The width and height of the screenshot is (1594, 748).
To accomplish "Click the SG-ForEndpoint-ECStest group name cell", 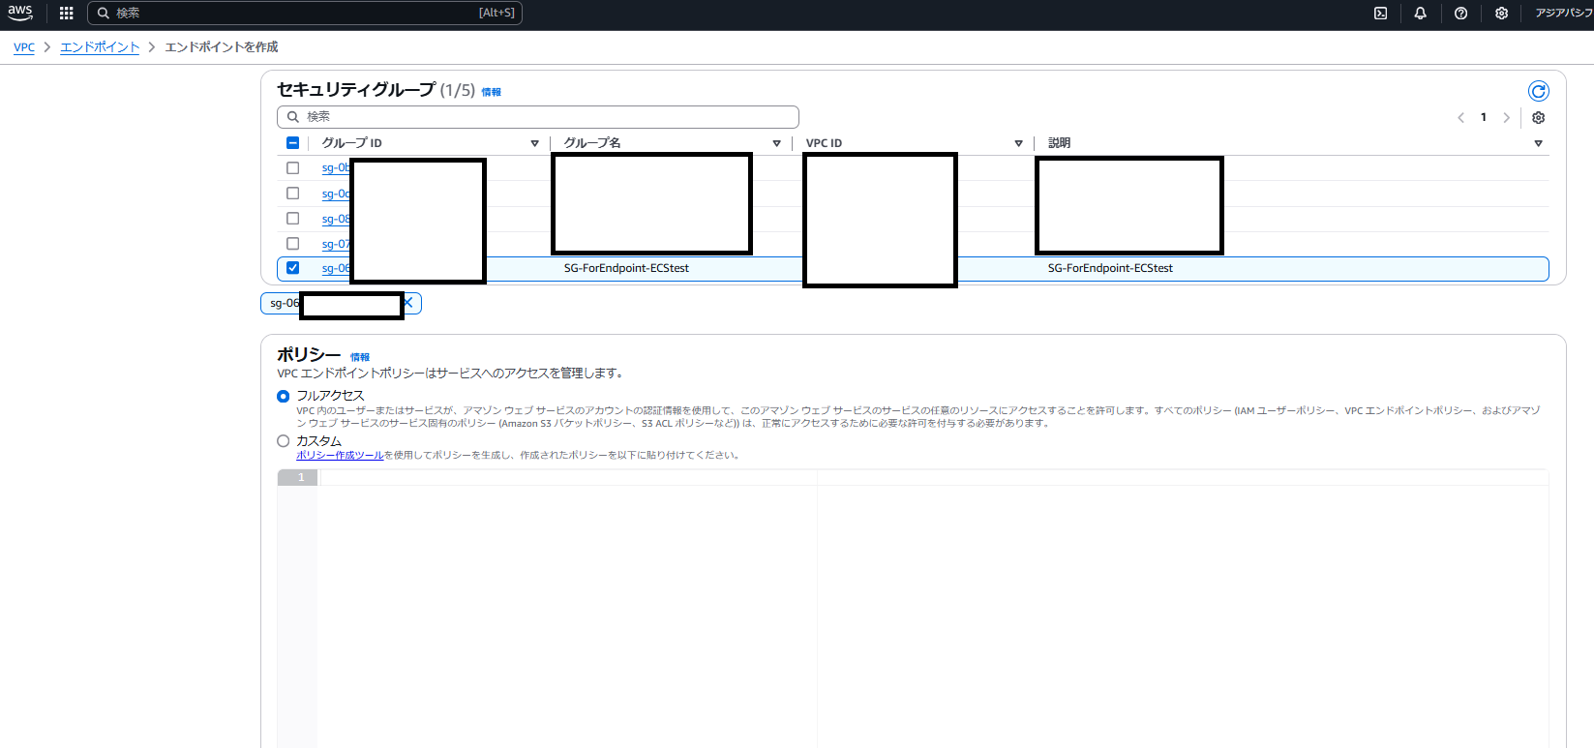I will click(x=626, y=268).
